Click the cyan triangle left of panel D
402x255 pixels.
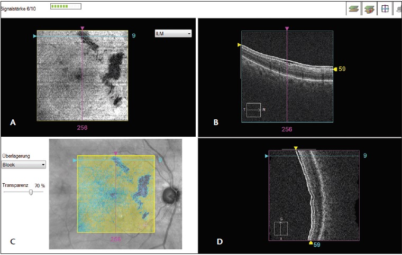point(266,156)
